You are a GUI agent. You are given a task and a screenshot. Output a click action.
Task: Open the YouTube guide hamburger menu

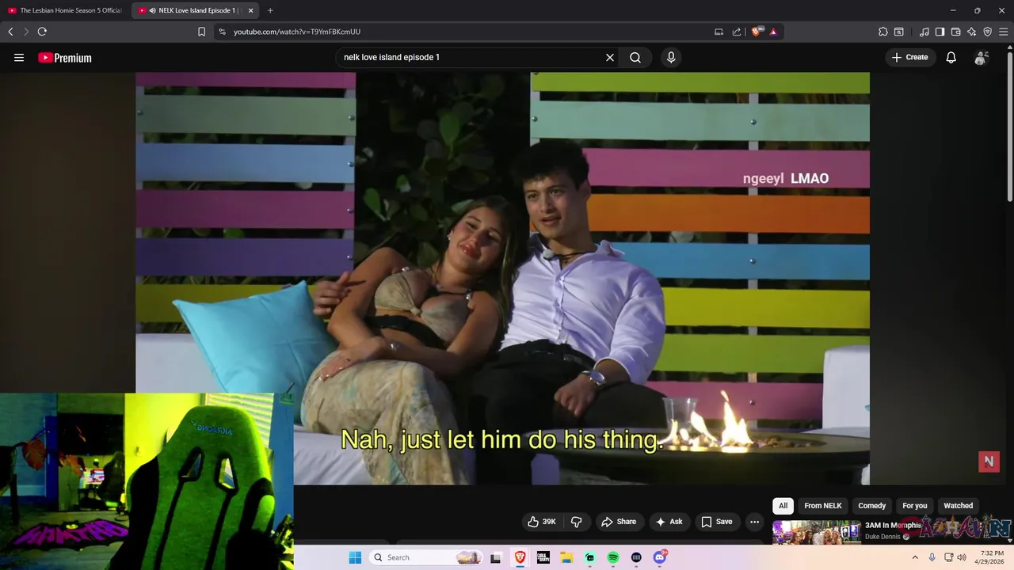pyautogui.click(x=19, y=58)
